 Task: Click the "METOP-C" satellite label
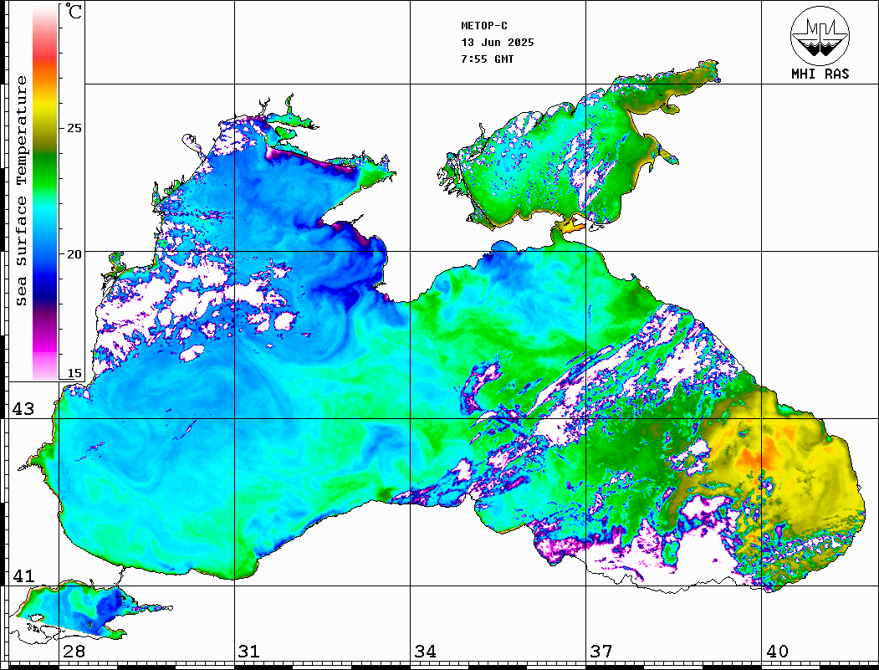pyautogui.click(x=484, y=26)
